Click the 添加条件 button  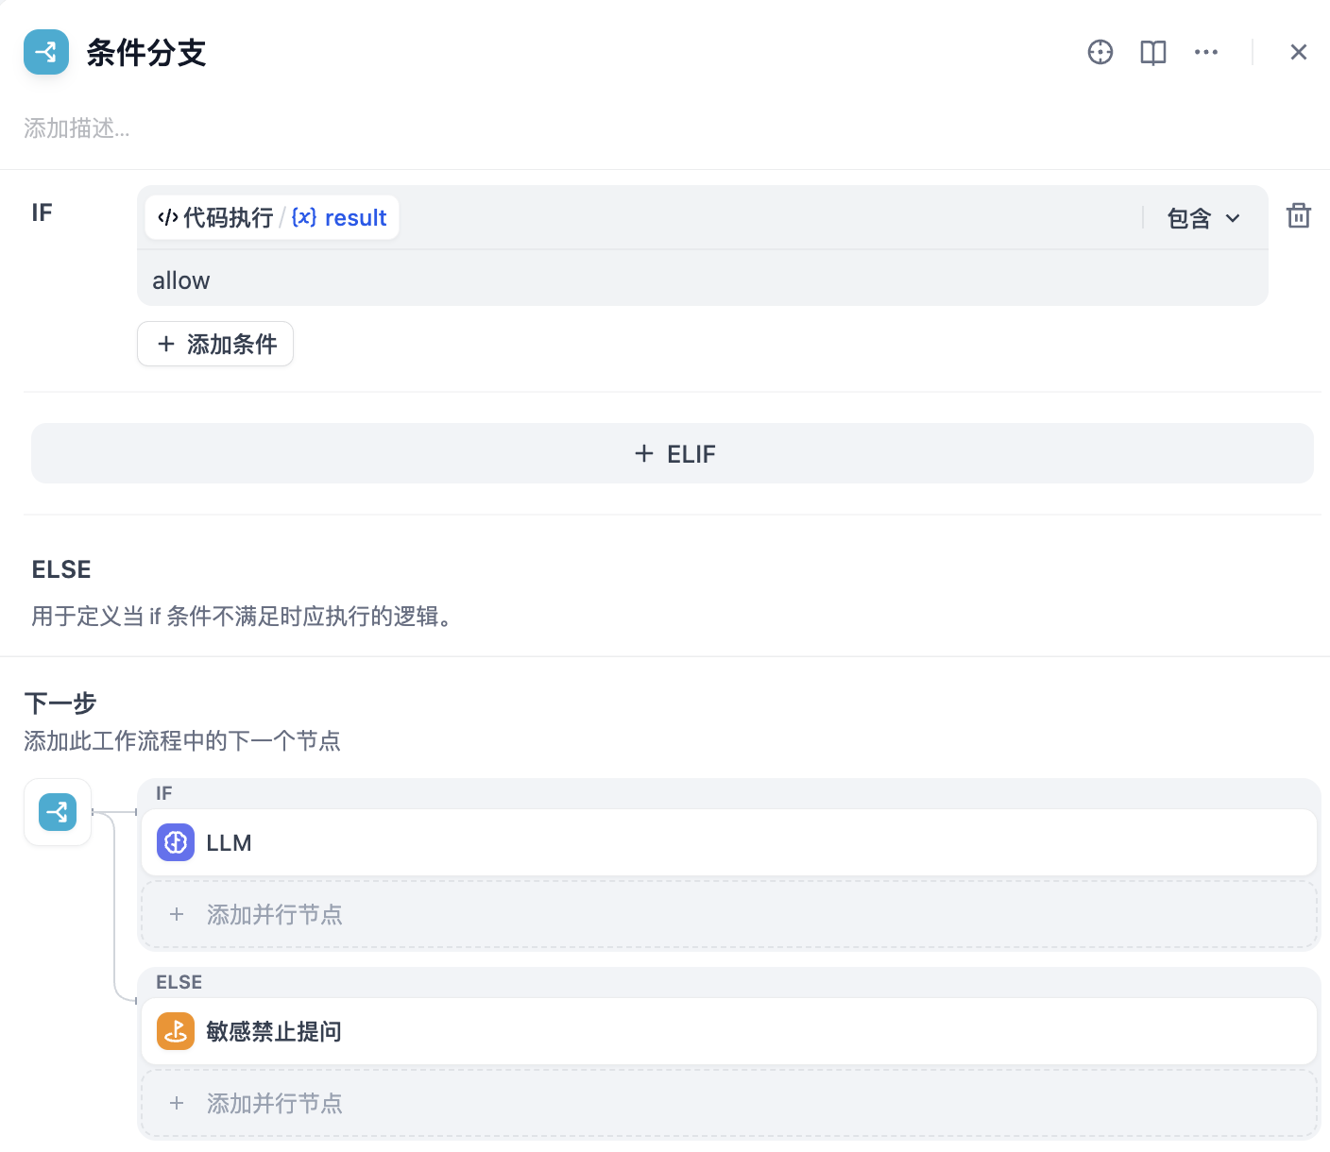(215, 344)
